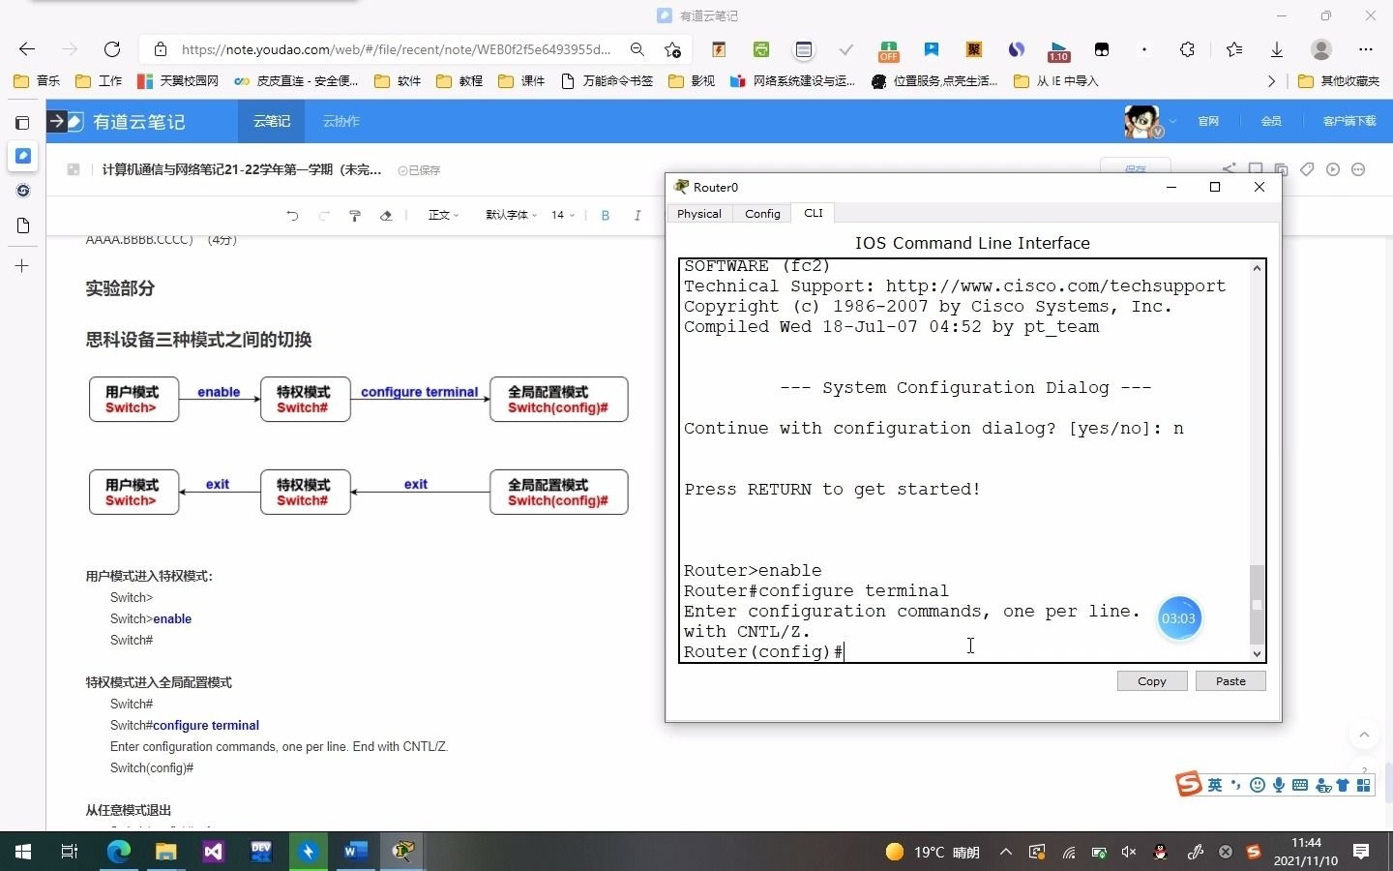Open the Sogou soft keyboard icon
The height and width of the screenshot is (871, 1393).
pos(1300,785)
